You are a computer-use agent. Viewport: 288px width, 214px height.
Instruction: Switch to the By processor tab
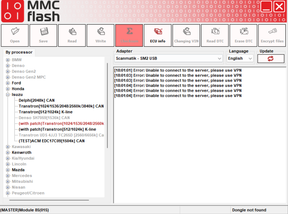click(19, 52)
